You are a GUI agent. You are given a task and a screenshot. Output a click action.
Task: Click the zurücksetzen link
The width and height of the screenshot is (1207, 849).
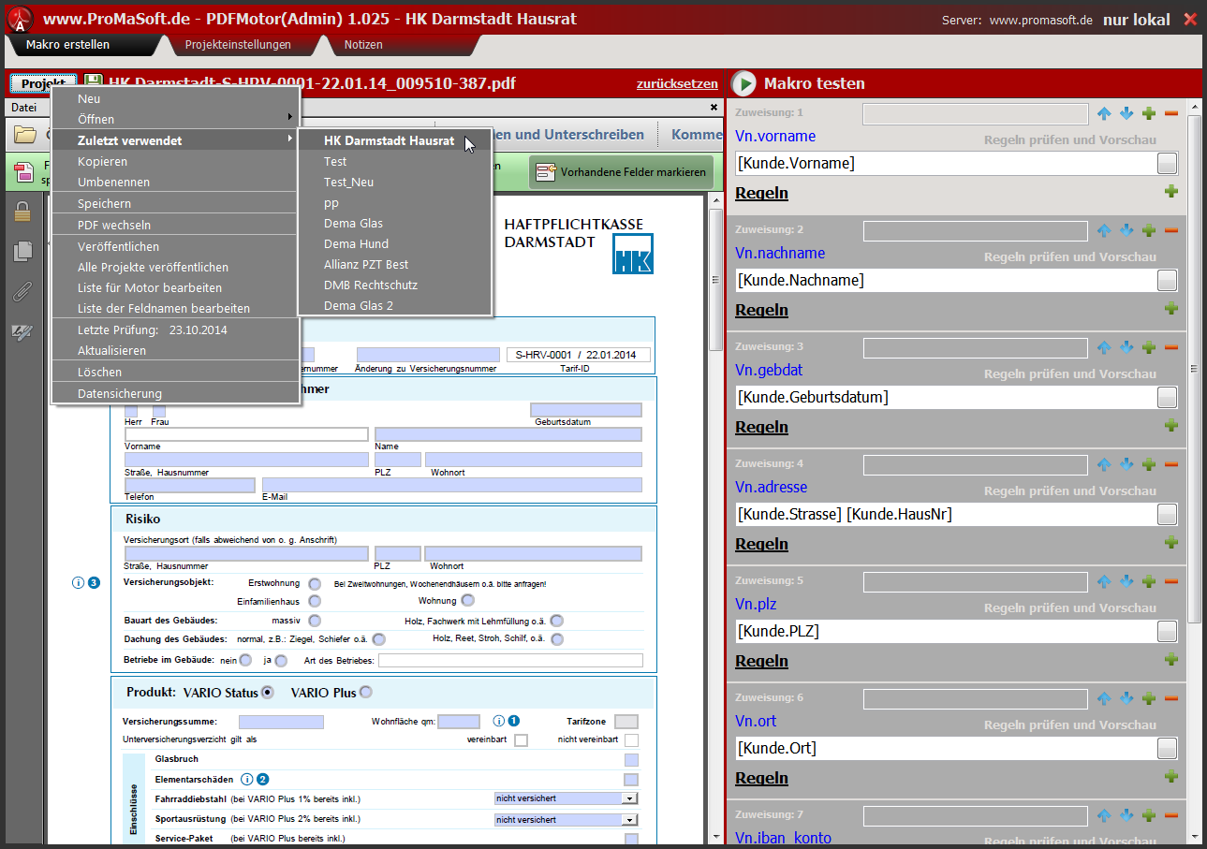[677, 83]
